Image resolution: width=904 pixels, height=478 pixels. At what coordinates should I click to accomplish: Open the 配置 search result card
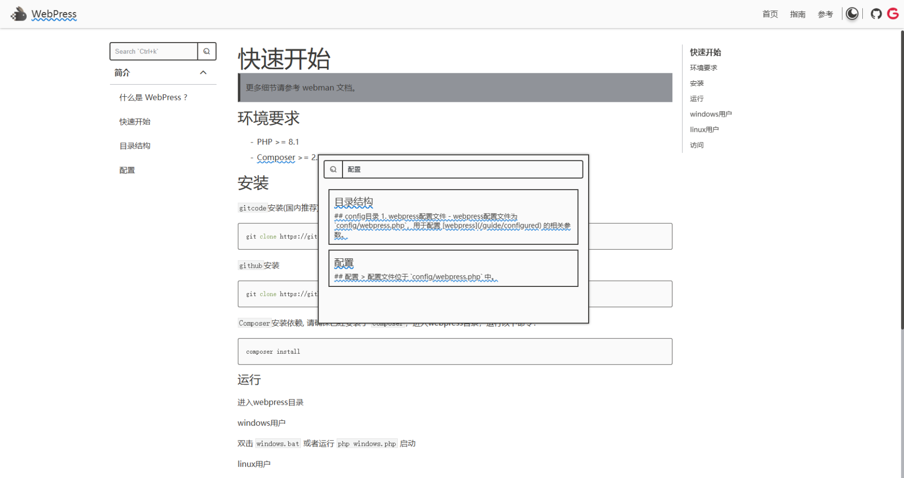(454, 268)
